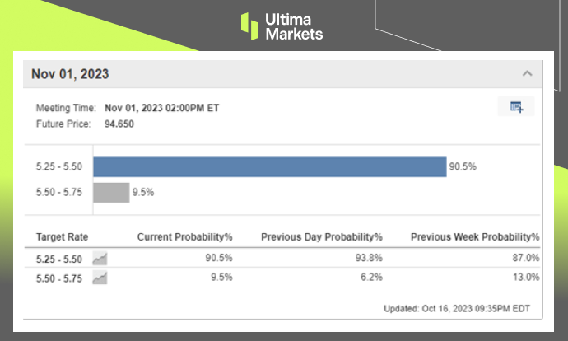Click the 5.25 - 5.50 bar chart label
Image resolution: width=568 pixels, height=341 pixels.
(x=59, y=166)
